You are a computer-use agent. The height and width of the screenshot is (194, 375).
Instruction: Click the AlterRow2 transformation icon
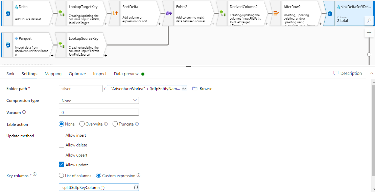coord(276,13)
